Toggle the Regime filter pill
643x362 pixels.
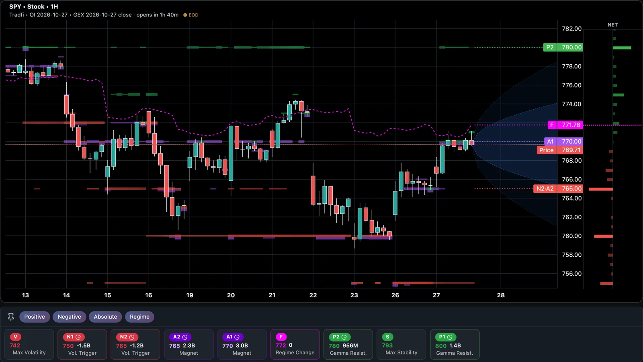coord(139,317)
